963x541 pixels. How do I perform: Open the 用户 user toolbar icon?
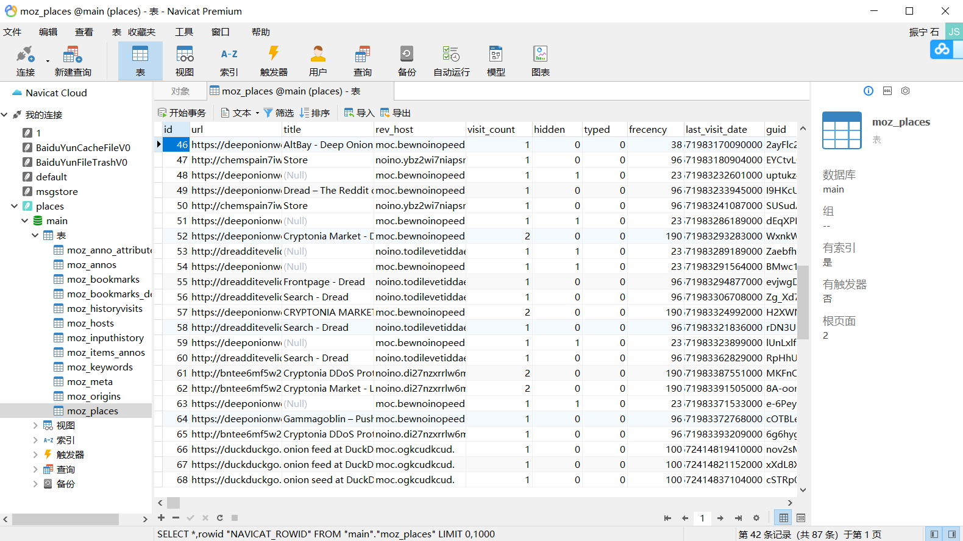point(318,61)
